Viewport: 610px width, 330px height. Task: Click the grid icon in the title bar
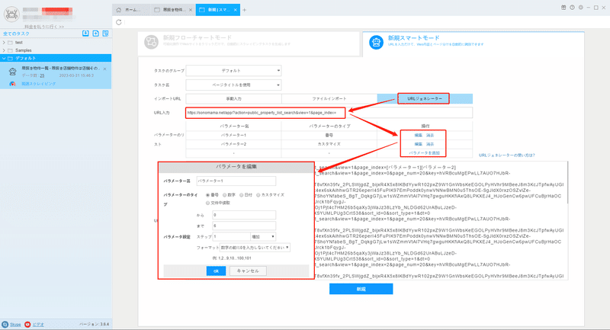pos(563,8)
